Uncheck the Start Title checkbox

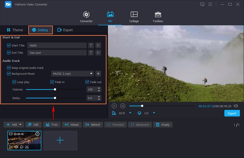[x=9, y=45]
